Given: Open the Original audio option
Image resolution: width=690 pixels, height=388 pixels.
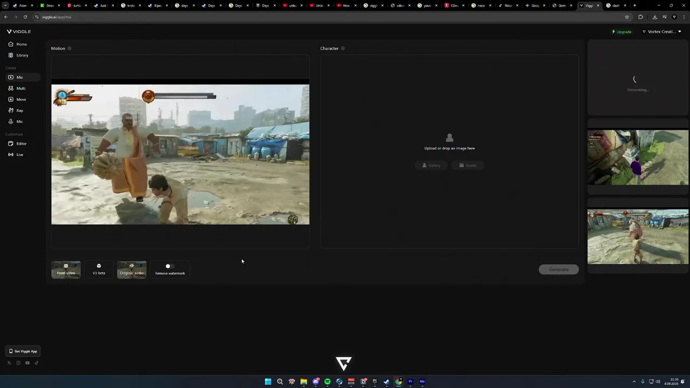Looking at the screenshot, I should (x=132, y=269).
